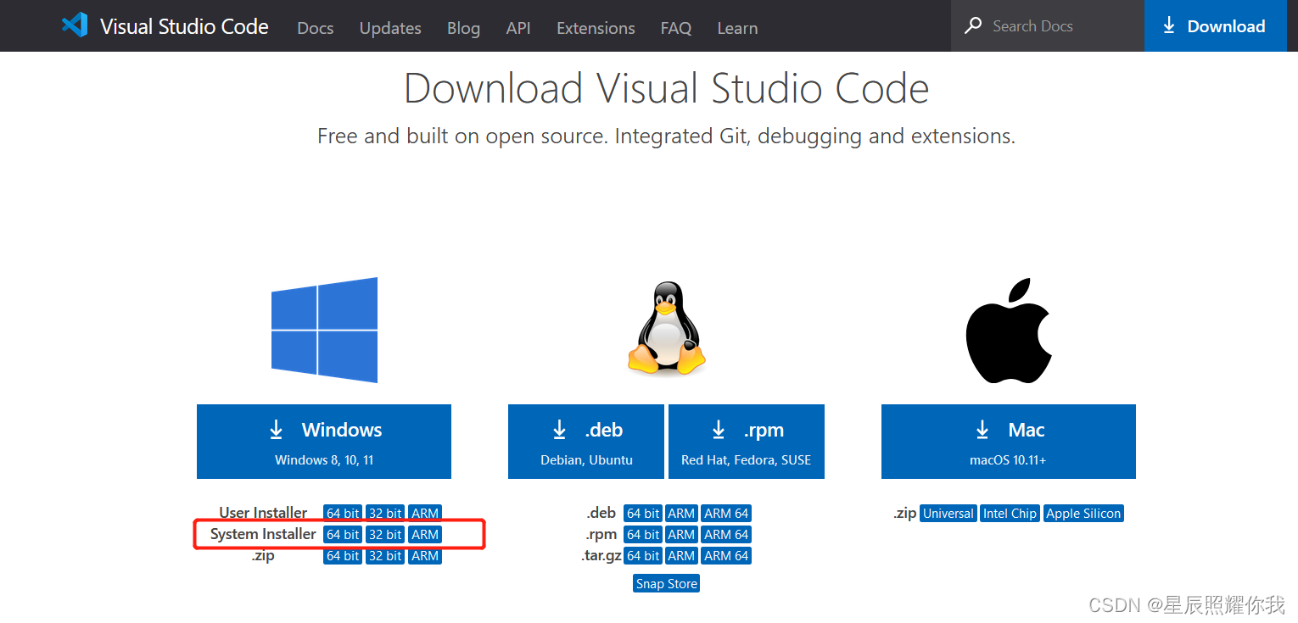The height and width of the screenshot is (623, 1298).
Task: Download the Linux .rpm 64 bit
Action: pyautogui.click(x=643, y=534)
